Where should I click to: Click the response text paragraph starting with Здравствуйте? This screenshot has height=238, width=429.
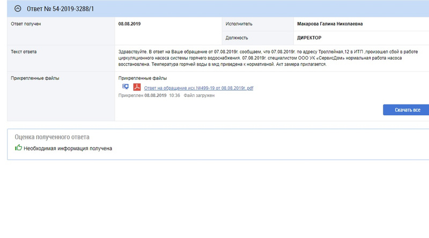coord(268,58)
